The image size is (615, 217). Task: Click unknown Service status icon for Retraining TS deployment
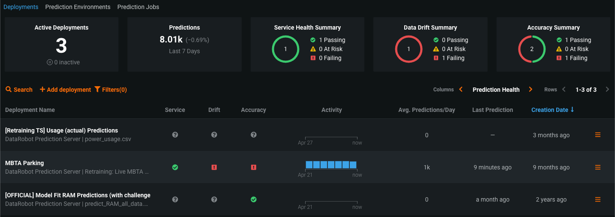[175, 135]
